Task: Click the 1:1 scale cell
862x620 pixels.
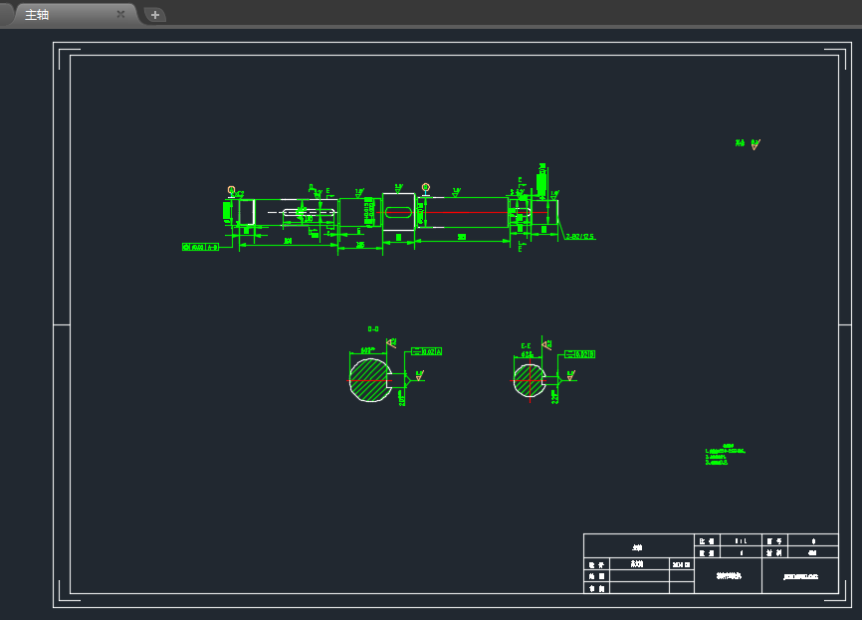Action: tap(741, 540)
